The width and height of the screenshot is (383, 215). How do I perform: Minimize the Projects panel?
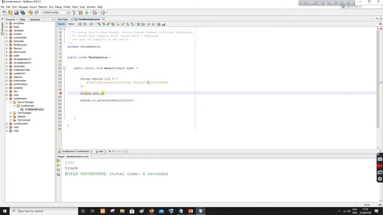click(53, 19)
